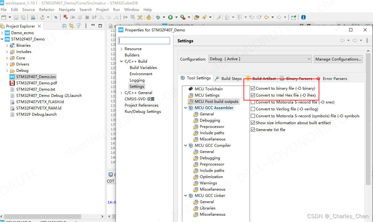This screenshot has width=373, height=222.
Task: Click the Resume debug toolbar icon
Action: 73,17
